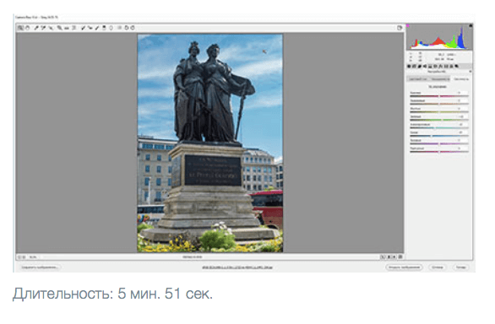
Task: Toggle highlight clipping warning on histogram
Action: click(x=471, y=25)
